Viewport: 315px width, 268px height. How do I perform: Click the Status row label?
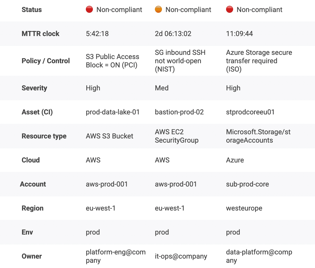point(32,10)
